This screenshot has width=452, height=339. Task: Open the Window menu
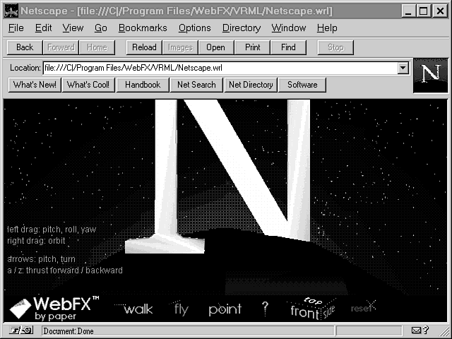pos(289,28)
